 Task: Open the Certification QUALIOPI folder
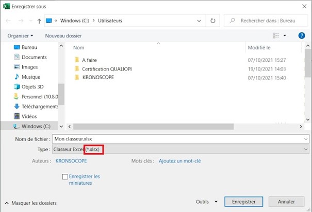tap(107, 68)
